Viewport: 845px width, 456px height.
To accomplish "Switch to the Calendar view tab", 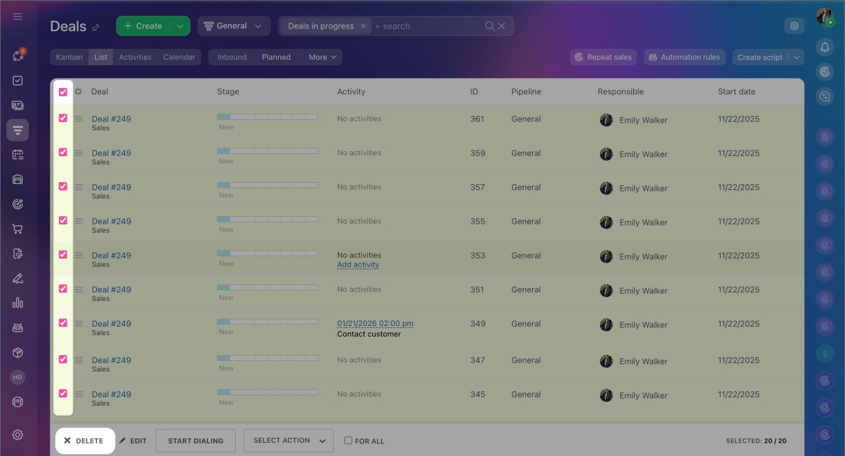I will tap(179, 57).
